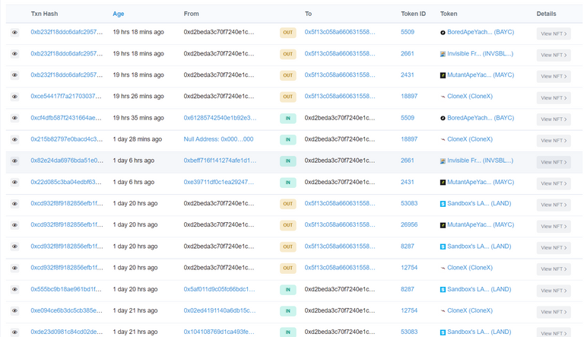Open token ID 2661 in incoming INVSBL row
Viewport: 584px width, 337px height.
pos(407,161)
